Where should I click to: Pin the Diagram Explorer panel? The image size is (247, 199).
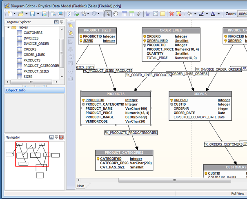coord(61,22)
